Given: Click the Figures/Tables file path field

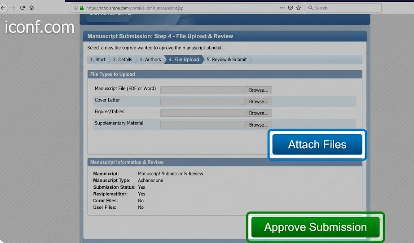Looking at the screenshot, I should click(x=202, y=113).
